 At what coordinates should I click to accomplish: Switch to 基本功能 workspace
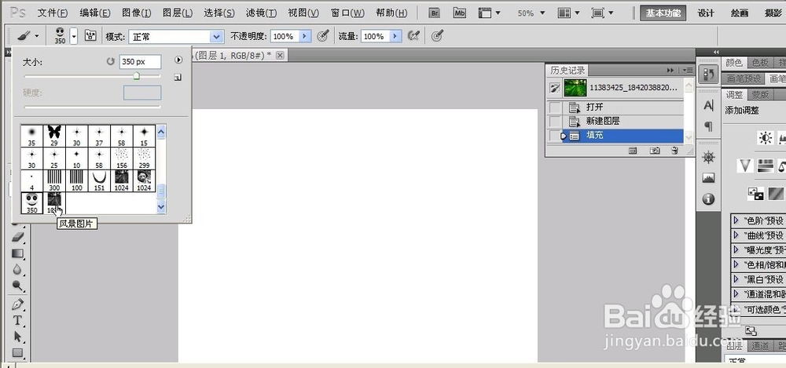click(x=663, y=13)
